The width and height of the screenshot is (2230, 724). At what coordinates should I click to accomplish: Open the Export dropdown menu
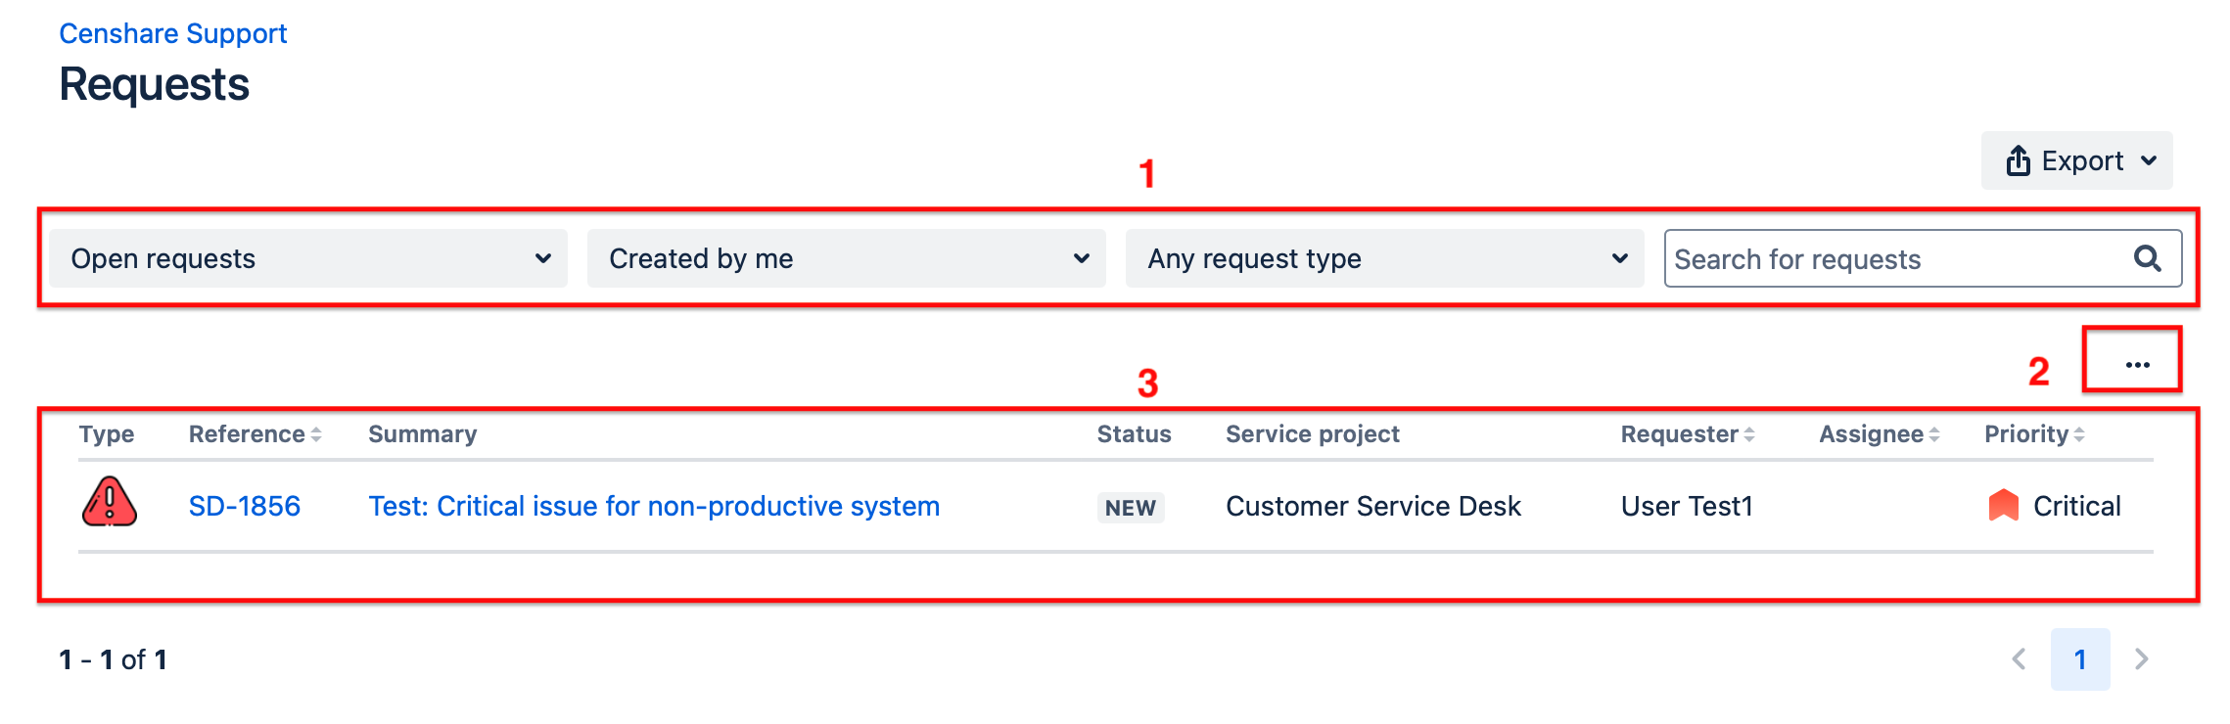2077,160
